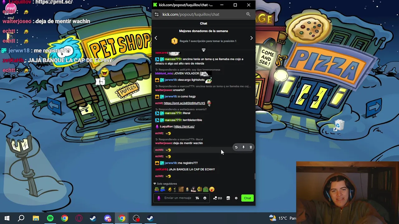The width and height of the screenshot is (399, 224).
Task: Open chat settings gear icon
Action: 236,198
